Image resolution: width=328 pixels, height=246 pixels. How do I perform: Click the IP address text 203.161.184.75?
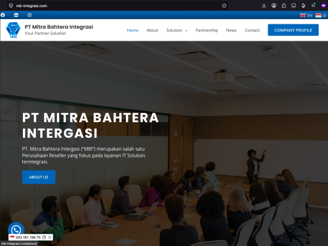(28, 237)
